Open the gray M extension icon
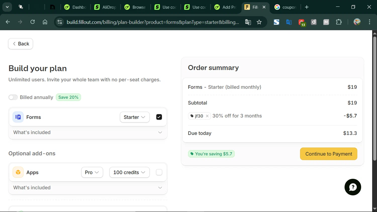Viewport: 377px width, 212px height. click(x=326, y=22)
